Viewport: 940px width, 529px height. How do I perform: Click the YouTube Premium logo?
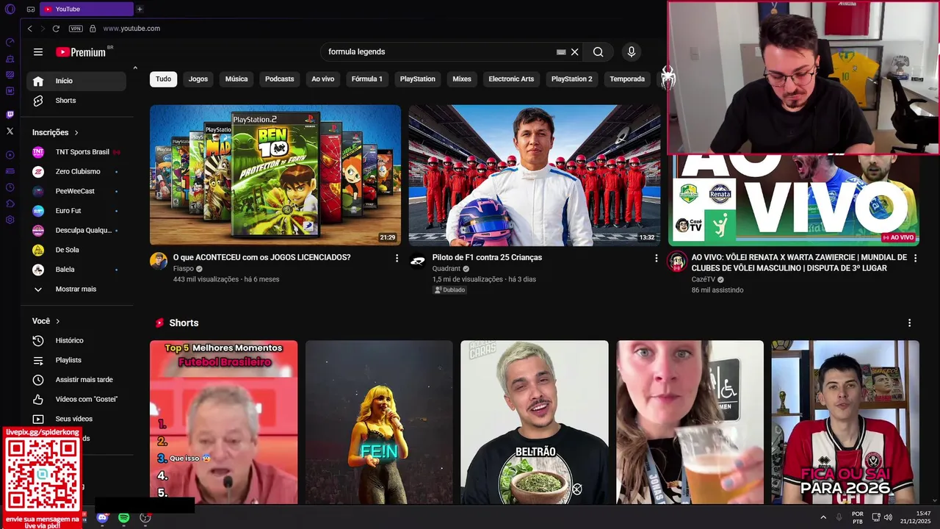pos(84,52)
